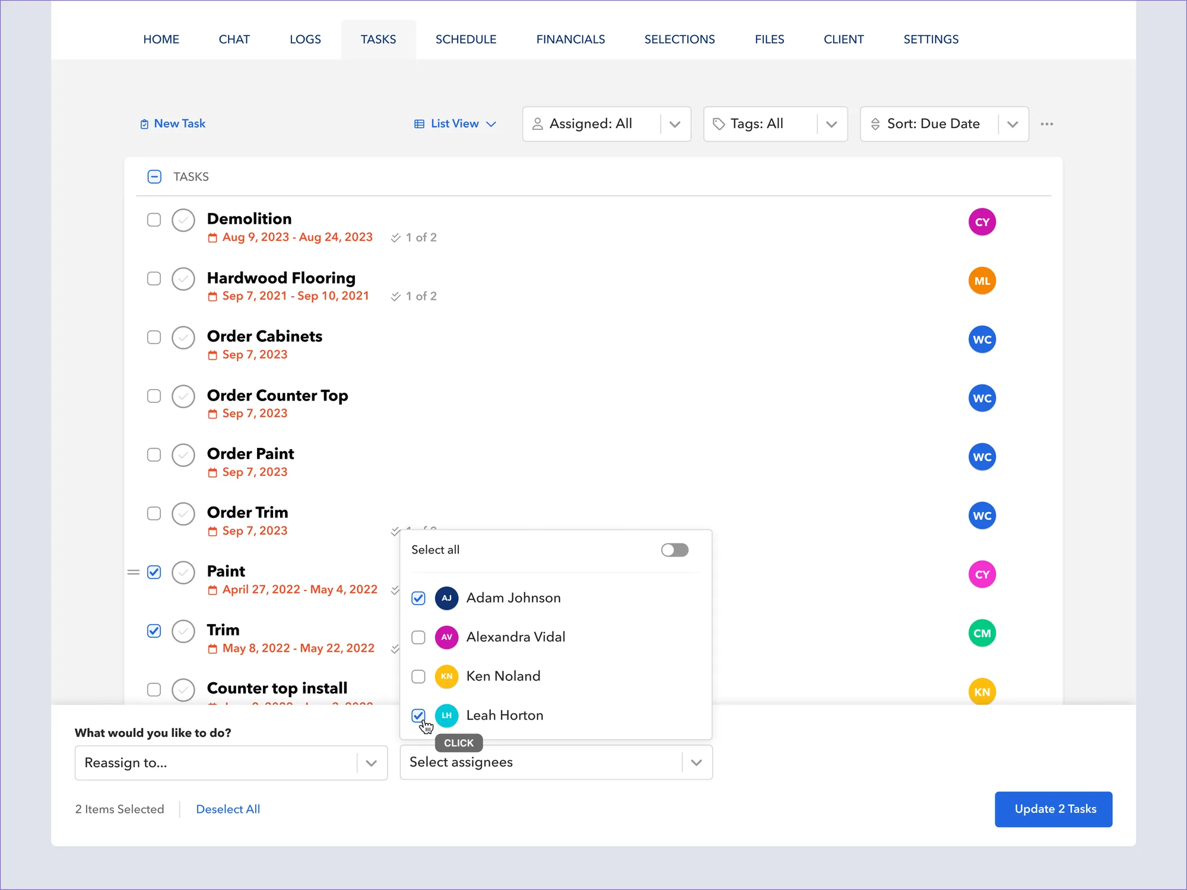
Task: Mark Counter top install complete via circle check
Action: [x=183, y=690]
